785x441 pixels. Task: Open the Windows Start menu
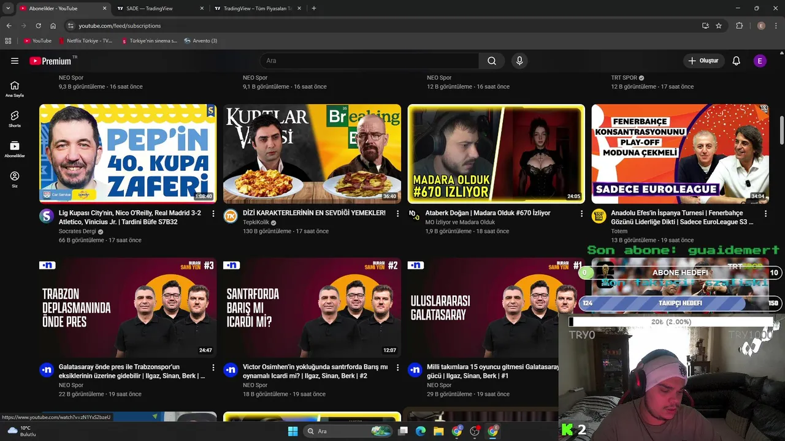coord(293,431)
